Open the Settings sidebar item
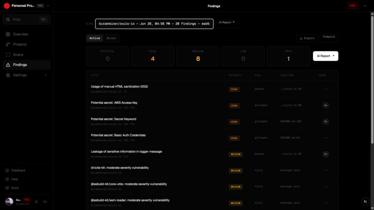374x210 pixels. [26, 75]
